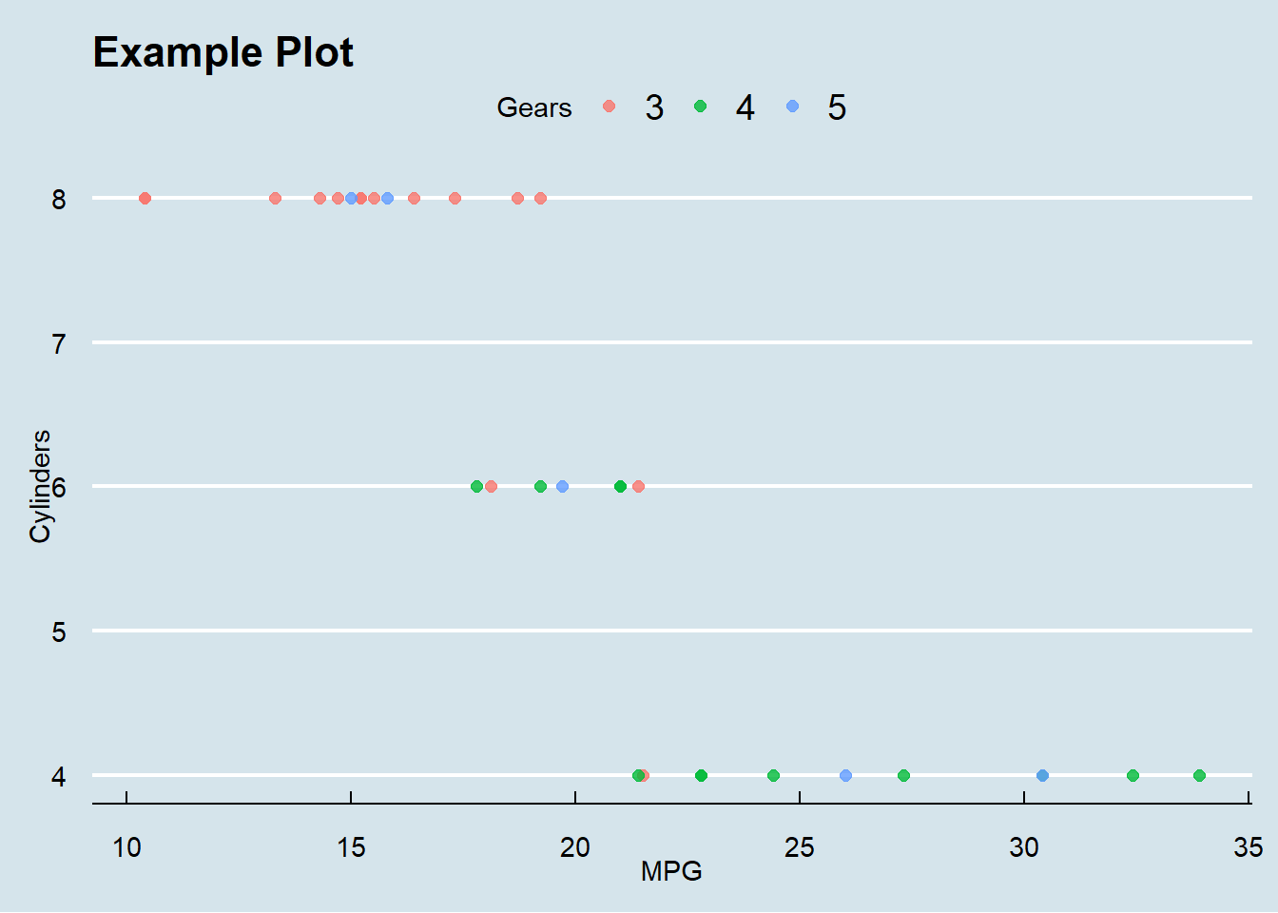This screenshot has width=1278, height=913.
Task: Pick the blue point on the 6-cylinder row
Action: [562, 487]
